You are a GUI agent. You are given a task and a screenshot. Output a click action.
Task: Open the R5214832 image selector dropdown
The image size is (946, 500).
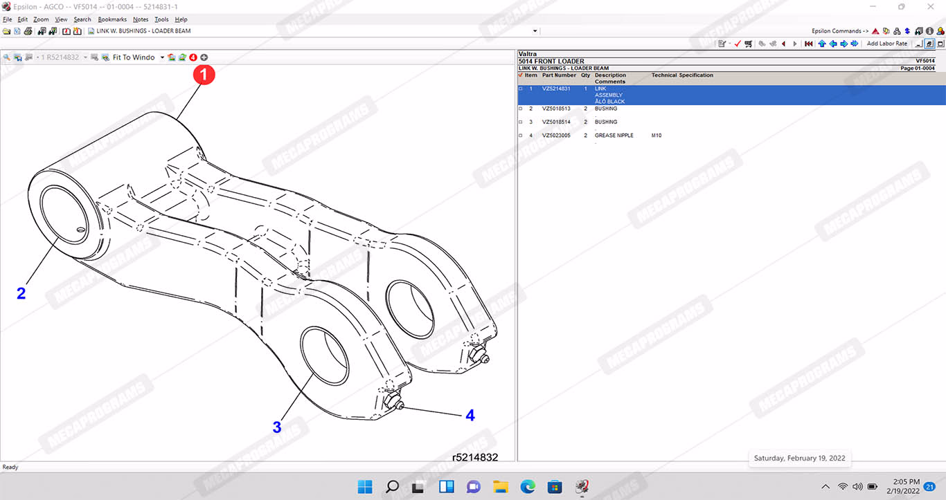click(x=85, y=57)
